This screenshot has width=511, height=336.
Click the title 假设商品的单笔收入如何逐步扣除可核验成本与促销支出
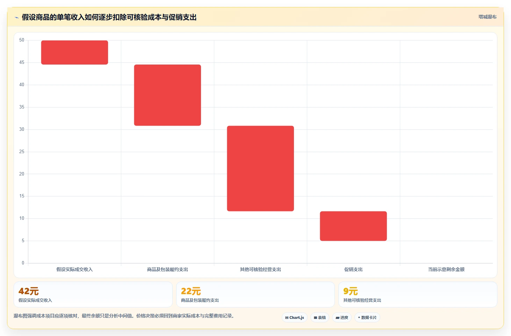pyautogui.click(x=109, y=17)
